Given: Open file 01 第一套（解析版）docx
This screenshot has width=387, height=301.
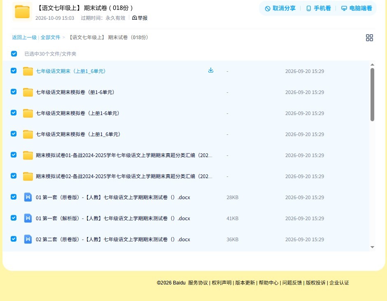Looking at the screenshot, I should coord(113,218).
